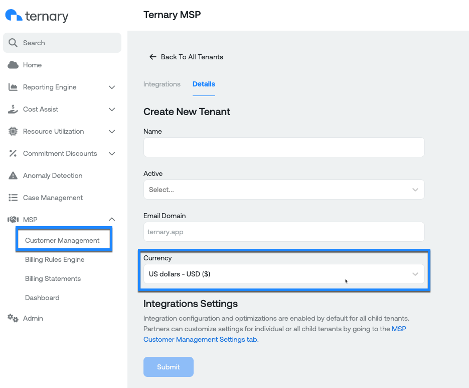
Task: Click the Currency dropdown arrow
Action: click(415, 274)
